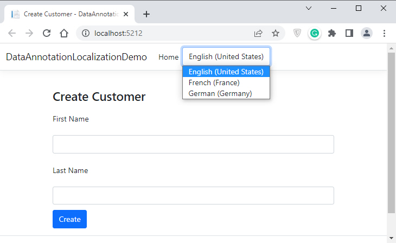Screen dimensions: 396x243
Task: Choose German (Germany) language option
Action: 226,93
